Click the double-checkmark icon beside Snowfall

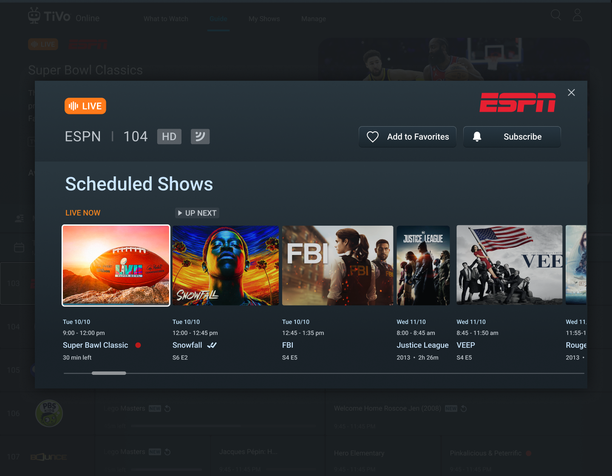point(212,345)
